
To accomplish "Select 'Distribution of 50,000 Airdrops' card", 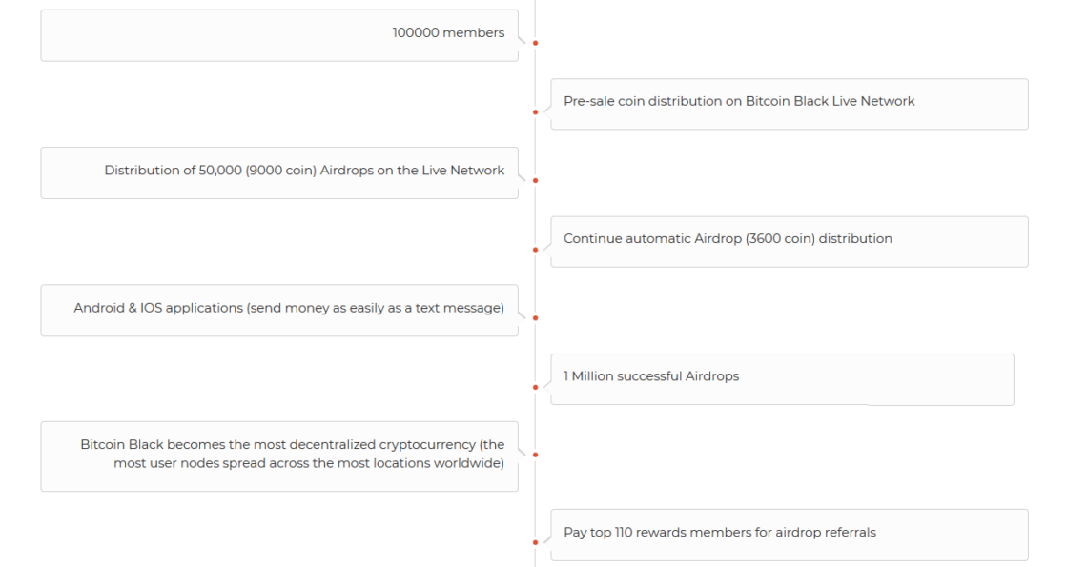I will coord(279,172).
